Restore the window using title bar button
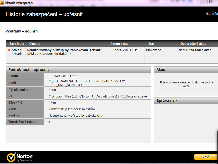Image resolution: width=218 pixels, height=164 pixels. coord(211,2)
